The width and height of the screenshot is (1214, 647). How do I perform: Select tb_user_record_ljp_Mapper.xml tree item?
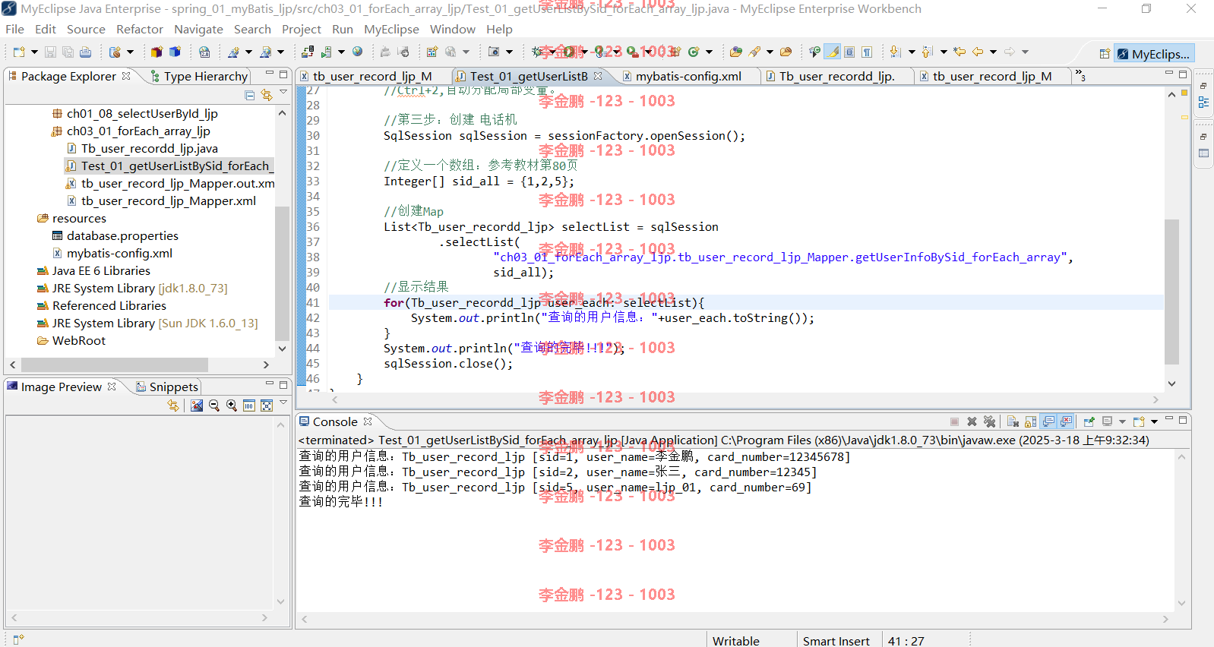(x=168, y=200)
